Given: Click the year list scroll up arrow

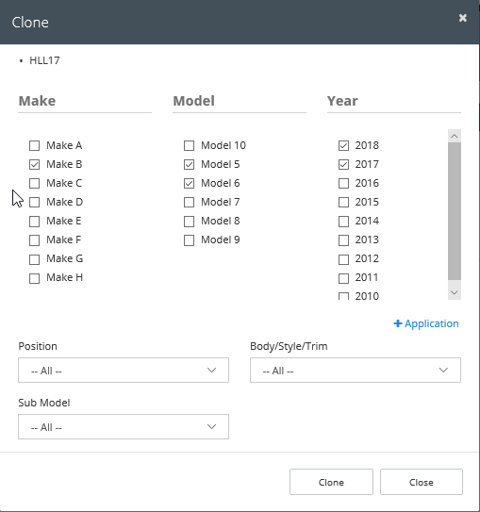Looking at the screenshot, I should [455, 136].
